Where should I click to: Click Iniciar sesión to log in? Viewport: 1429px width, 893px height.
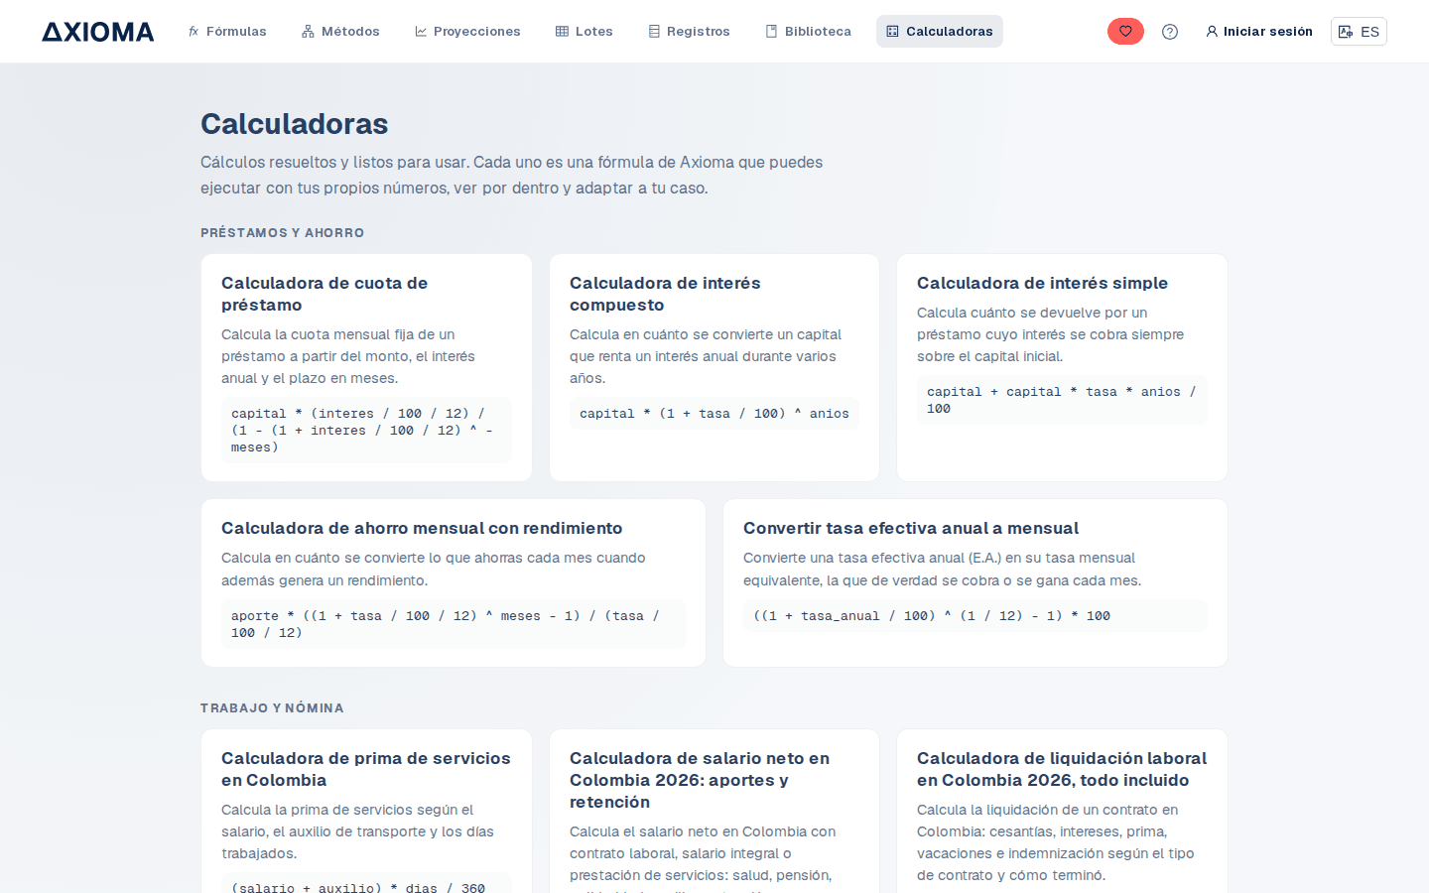click(1259, 32)
